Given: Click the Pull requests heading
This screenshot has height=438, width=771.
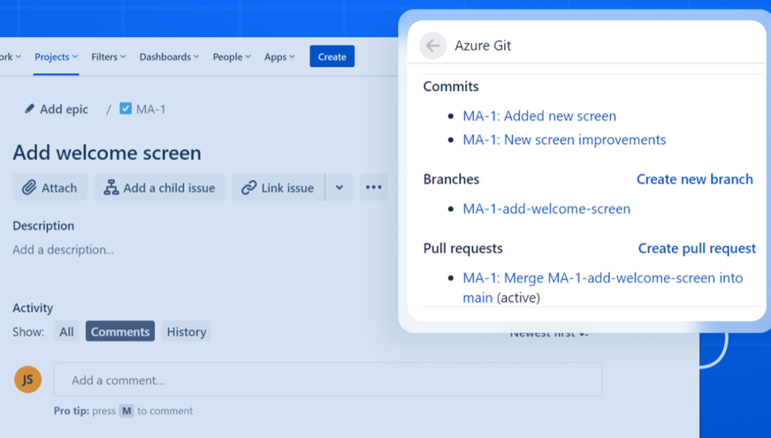Looking at the screenshot, I should pos(462,248).
